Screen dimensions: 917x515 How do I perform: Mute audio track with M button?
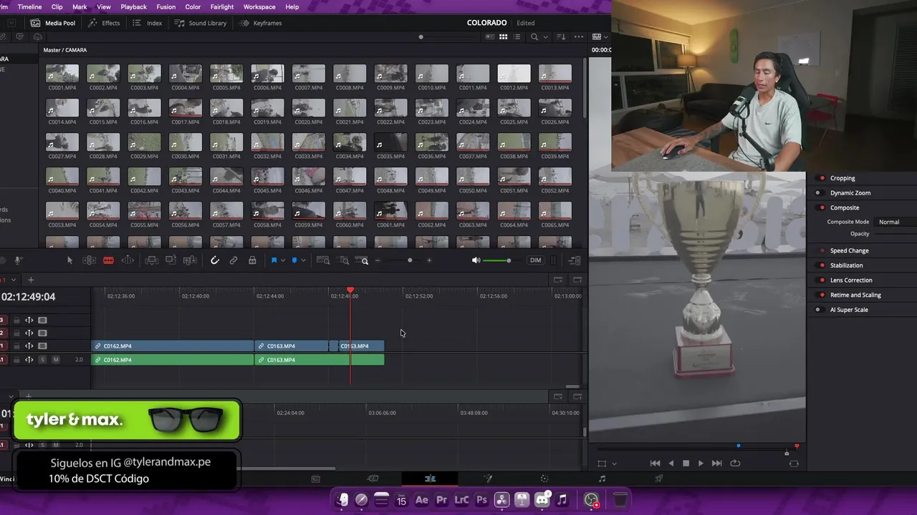56,360
